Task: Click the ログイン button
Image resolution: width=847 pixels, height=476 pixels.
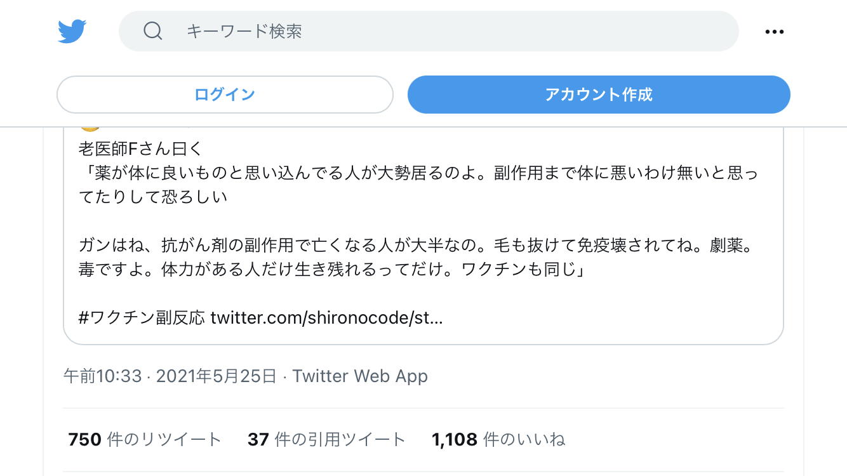Action: point(225,95)
